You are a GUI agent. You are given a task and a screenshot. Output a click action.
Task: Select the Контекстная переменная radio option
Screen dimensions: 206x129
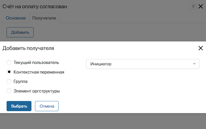point(9,72)
